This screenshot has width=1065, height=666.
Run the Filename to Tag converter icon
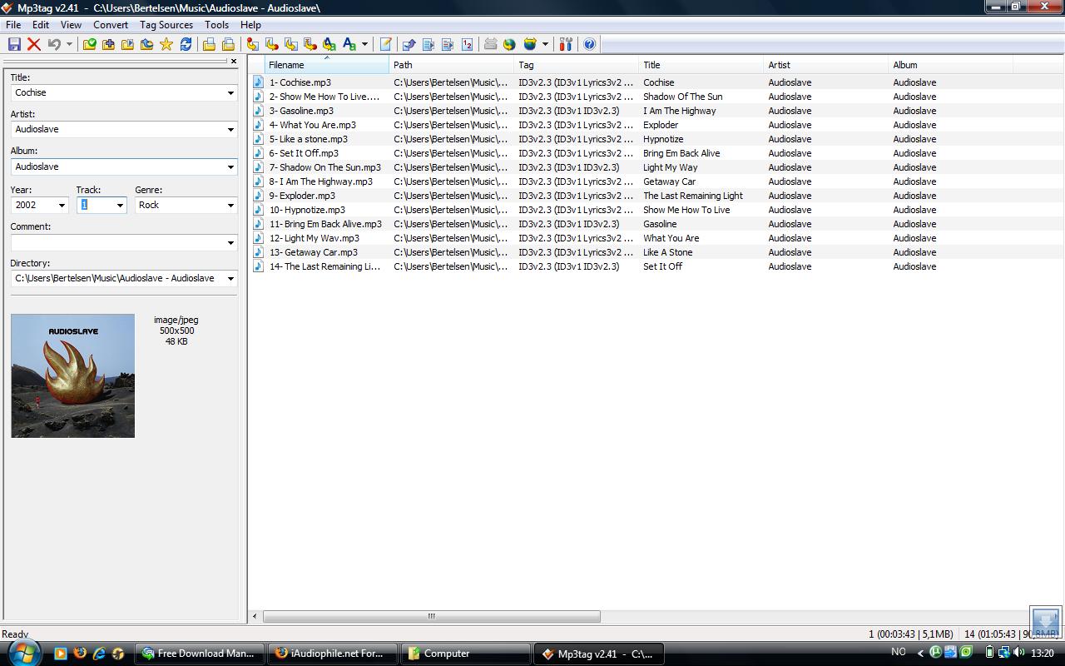[x=271, y=44]
